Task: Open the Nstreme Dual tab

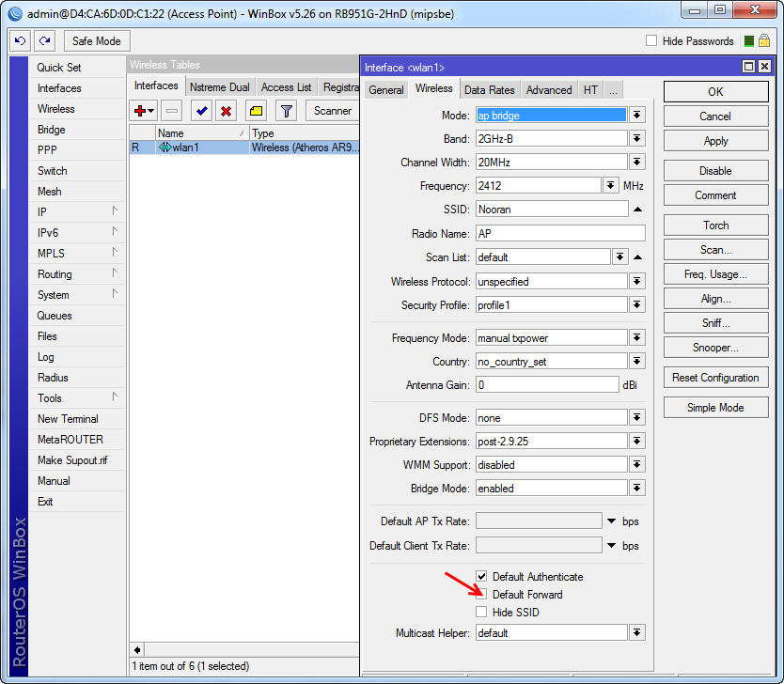Action: [x=219, y=87]
